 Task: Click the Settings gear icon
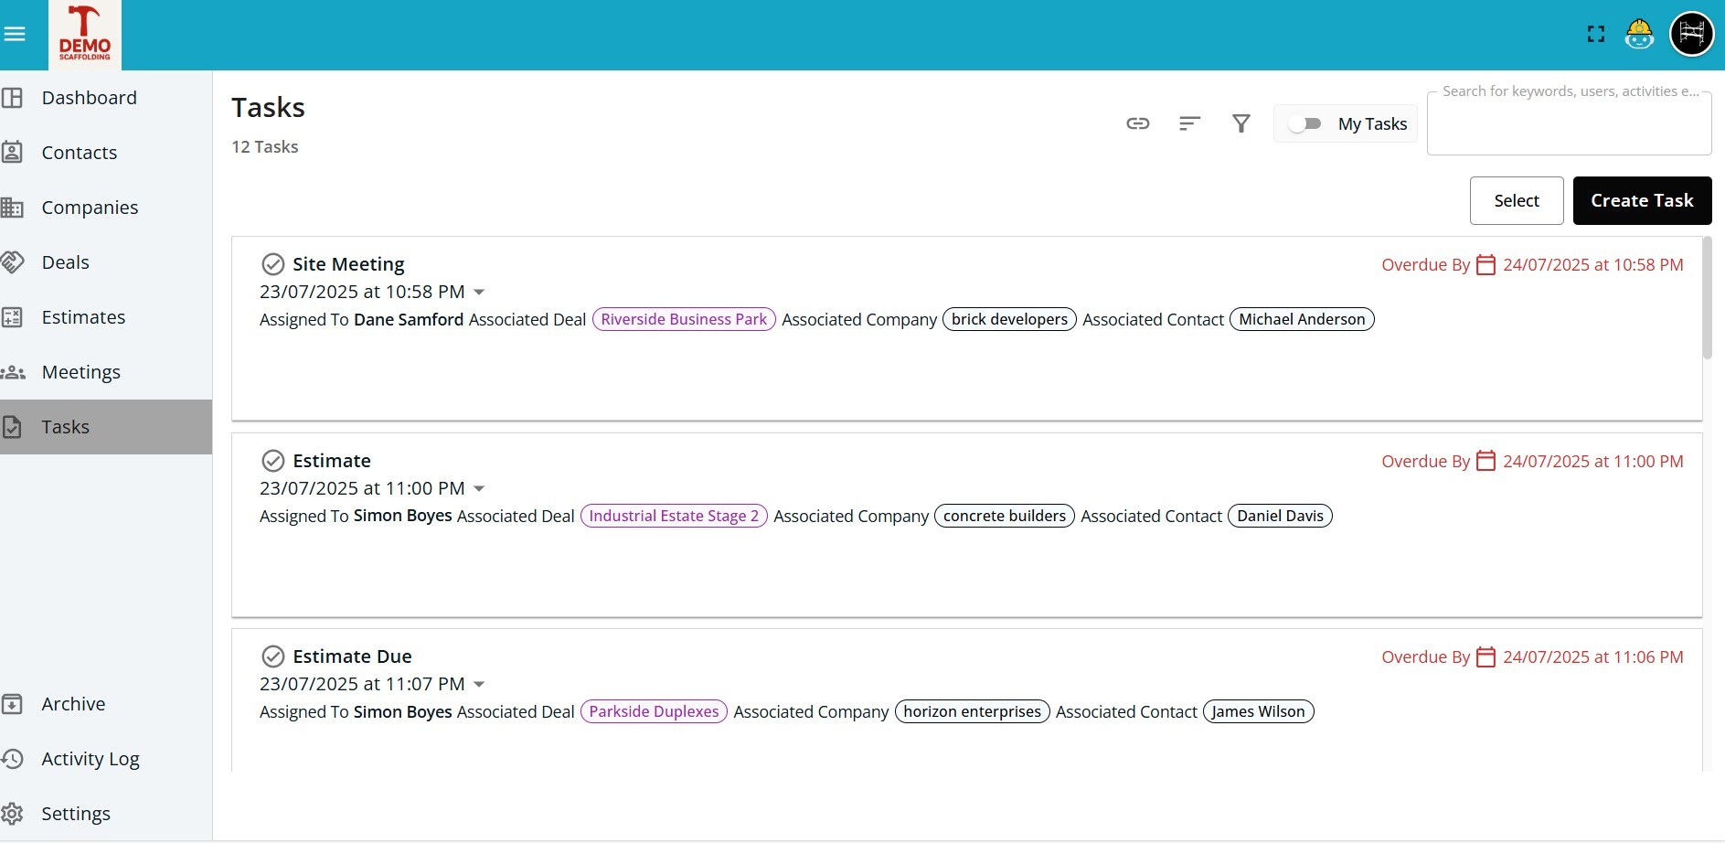pyautogui.click(x=13, y=814)
